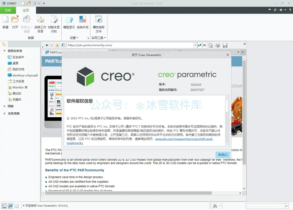Viewport: 293px width, 210px height.
Task: Open the 文件 menu tab
Action: click(8, 10)
